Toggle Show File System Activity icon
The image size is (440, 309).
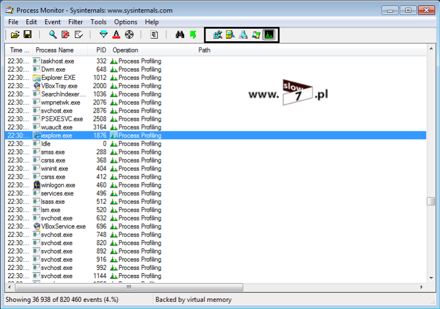pyautogui.click(x=230, y=35)
